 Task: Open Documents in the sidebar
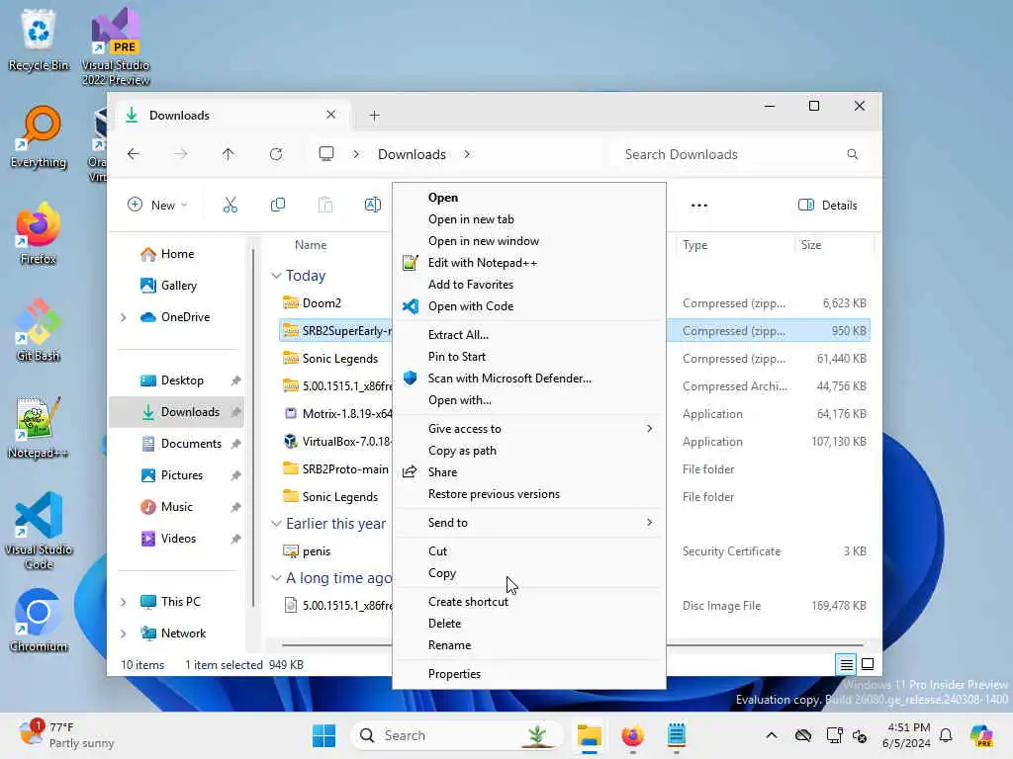coord(178,444)
